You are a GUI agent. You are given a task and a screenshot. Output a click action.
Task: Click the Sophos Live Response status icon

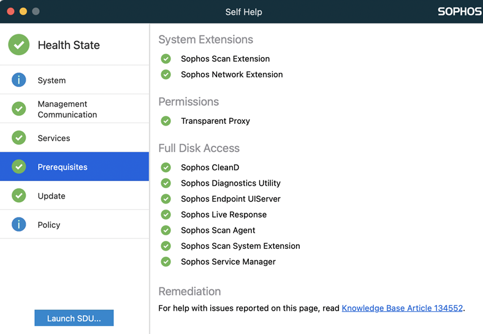[x=165, y=214]
